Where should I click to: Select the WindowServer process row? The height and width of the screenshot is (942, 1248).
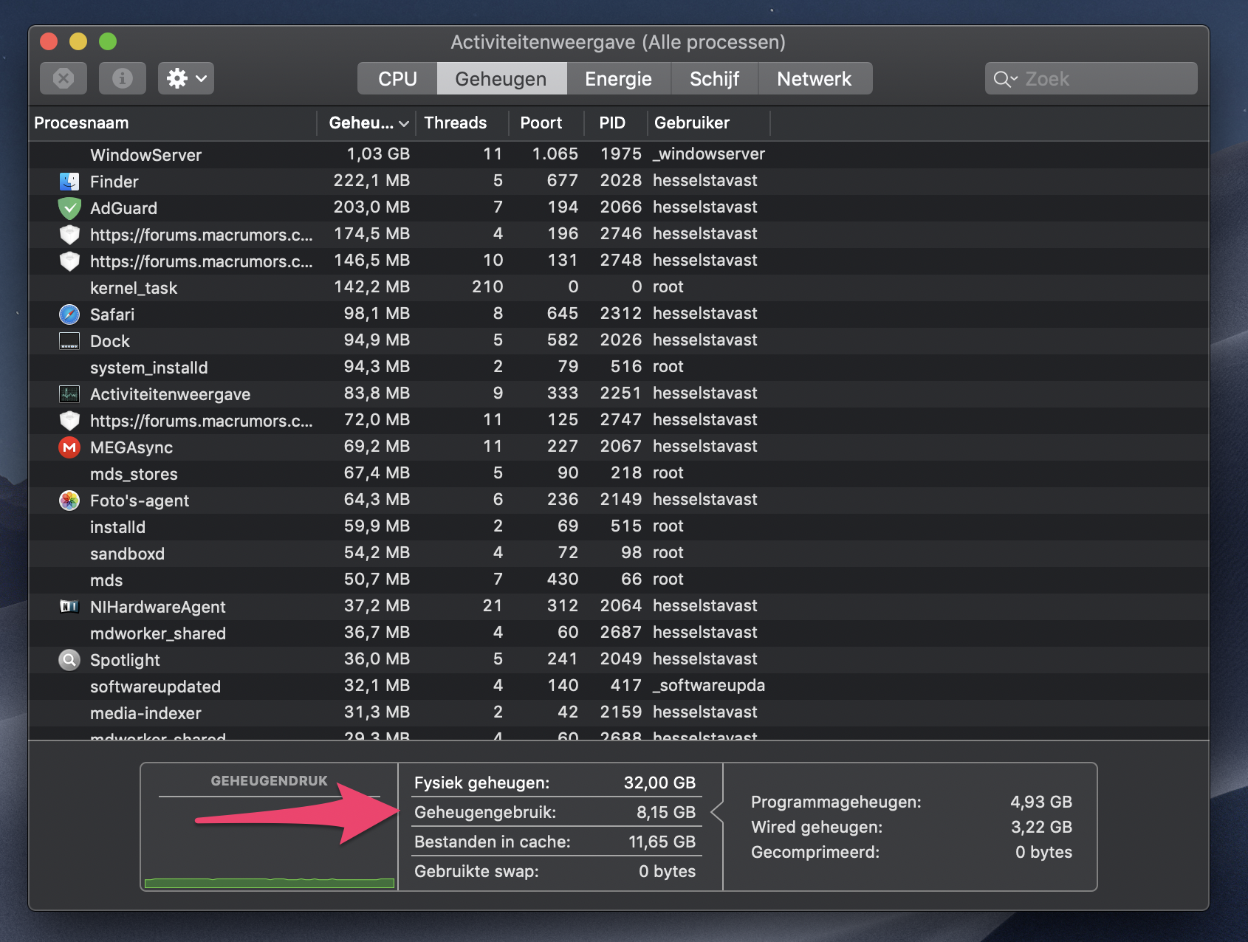coord(619,154)
